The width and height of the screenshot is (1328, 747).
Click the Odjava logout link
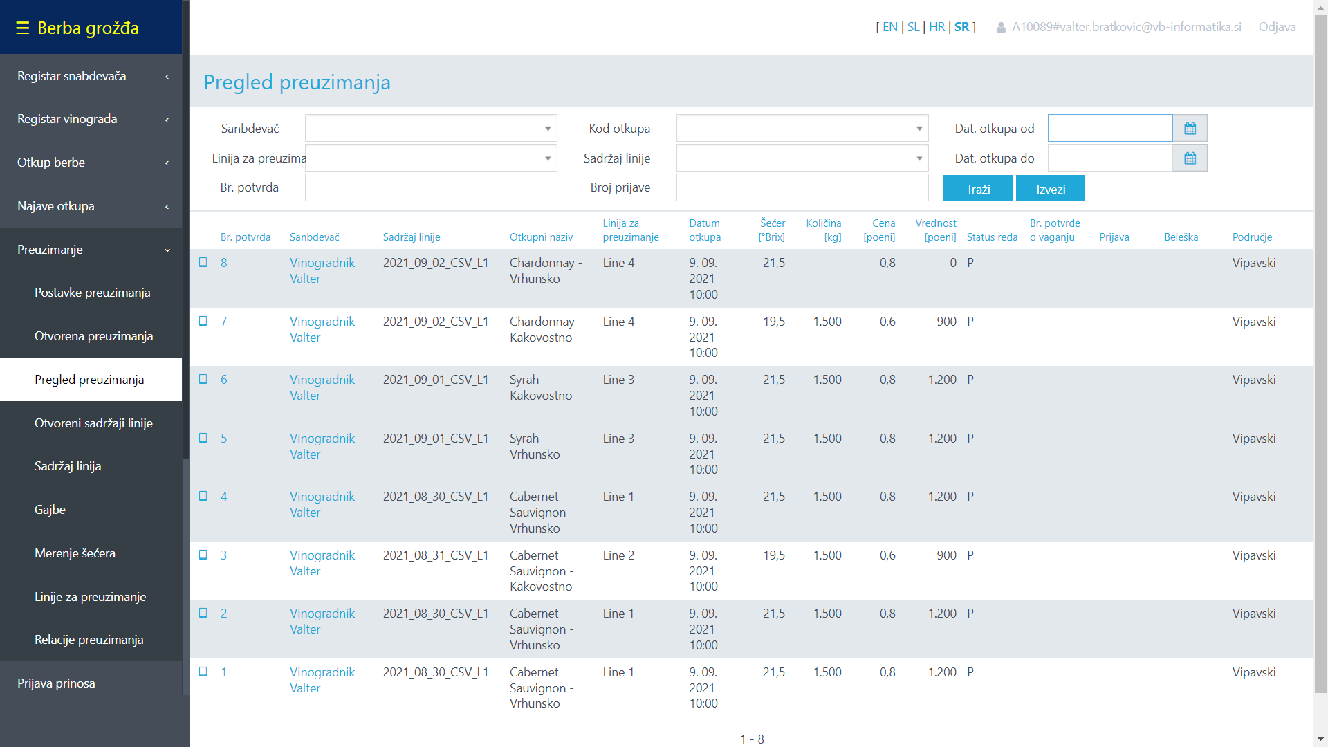1277,27
